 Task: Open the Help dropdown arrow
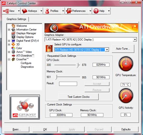(109, 11)
